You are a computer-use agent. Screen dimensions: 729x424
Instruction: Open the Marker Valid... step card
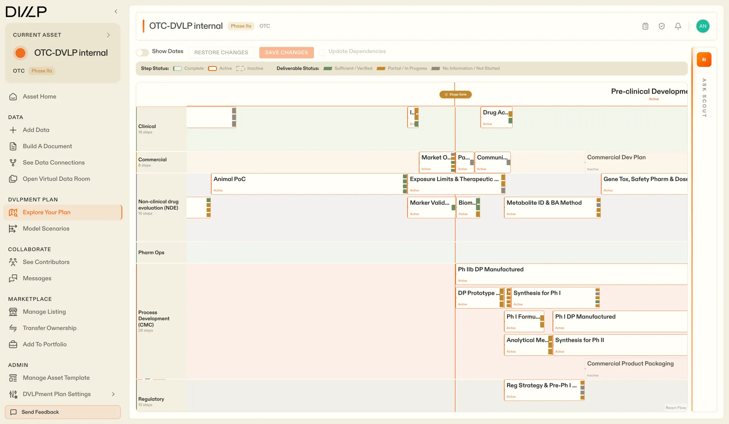pos(431,208)
